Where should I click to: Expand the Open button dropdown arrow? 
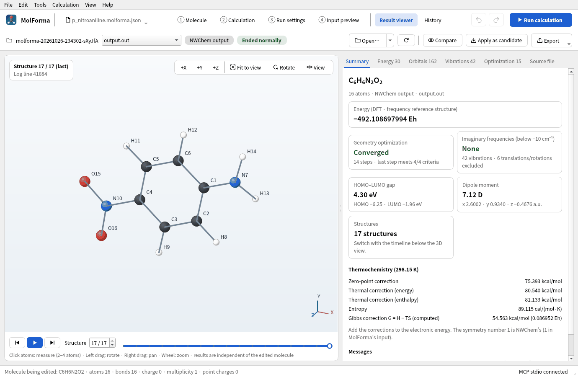point(390,40)
